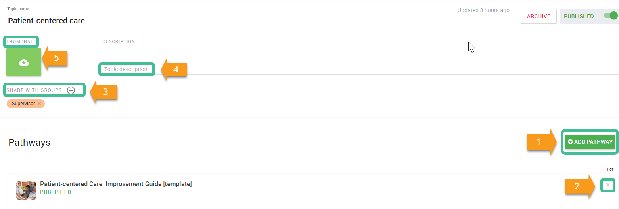Click the Updated 8 hours ago timestamp
Screen dimensions: 619x209
click(483, 10)
